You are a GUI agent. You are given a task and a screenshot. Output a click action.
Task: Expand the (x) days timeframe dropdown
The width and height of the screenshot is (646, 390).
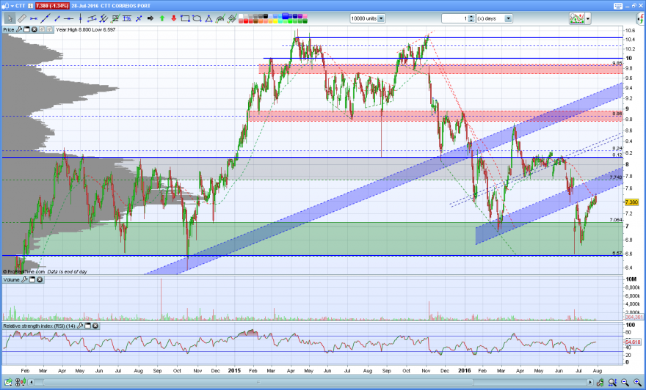[509, 18]
